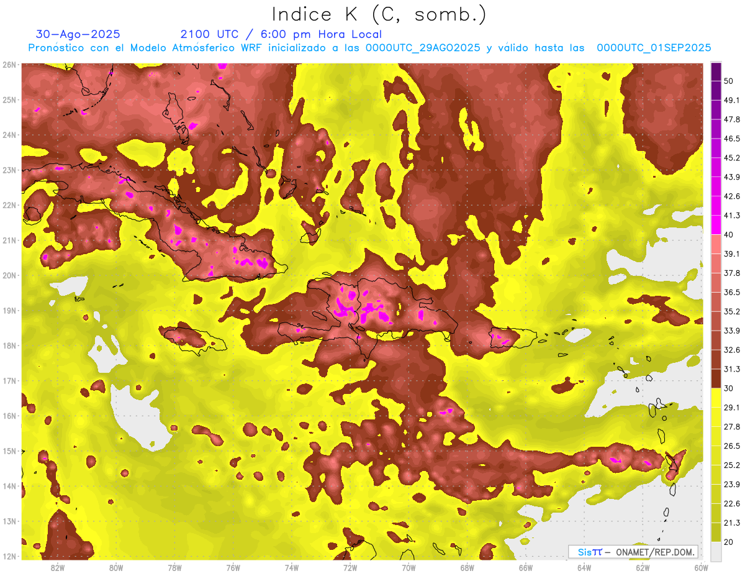
Task: Click the legend value '47.8'
Action: (x=731, y=119)
